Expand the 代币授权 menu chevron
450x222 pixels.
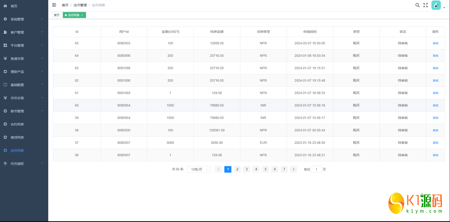point(42,163)
